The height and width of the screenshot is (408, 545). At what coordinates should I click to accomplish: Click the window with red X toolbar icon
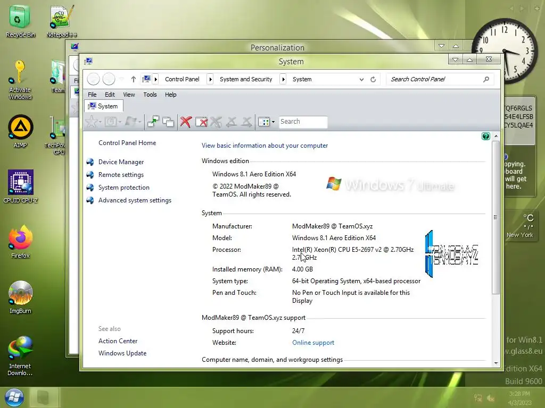tap(201, 122)
